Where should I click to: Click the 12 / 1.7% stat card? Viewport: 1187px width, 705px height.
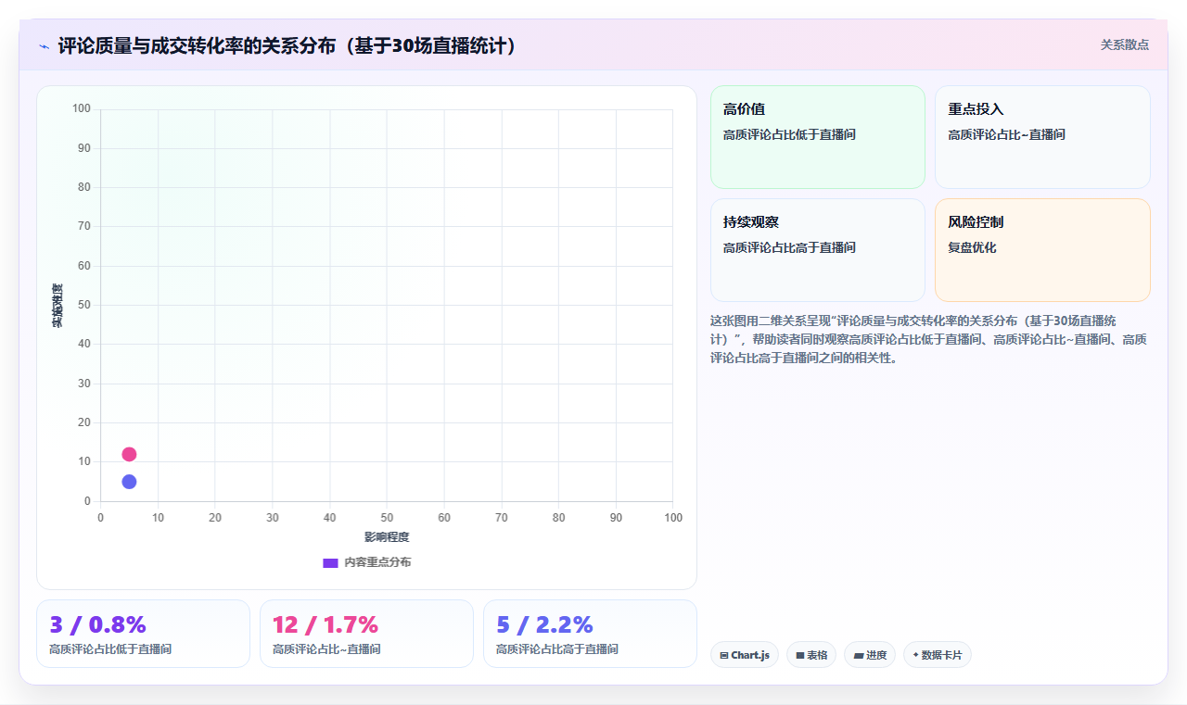coord(366,634)
